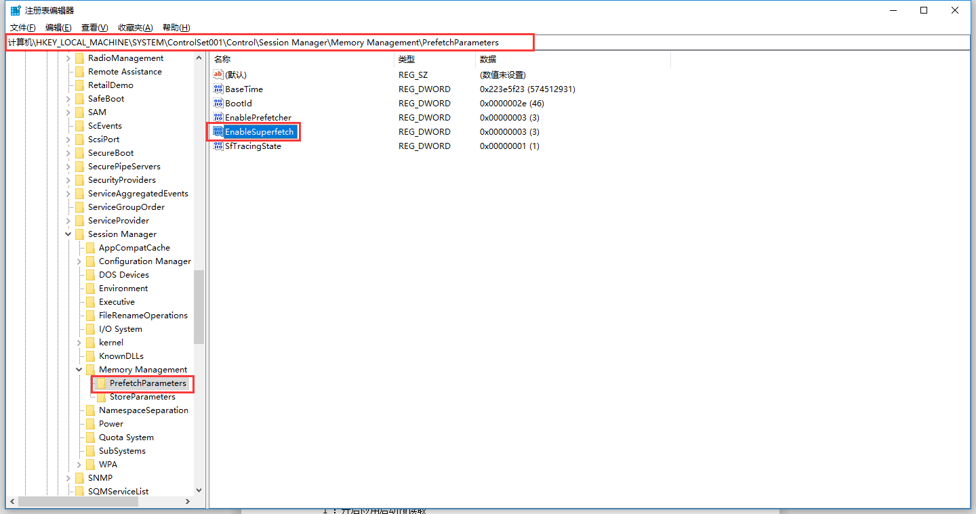Click the tree's vertical scrollbar thumb
This screenshot has width=976, height=514.
pyautogui.click(x=199, y=307)
